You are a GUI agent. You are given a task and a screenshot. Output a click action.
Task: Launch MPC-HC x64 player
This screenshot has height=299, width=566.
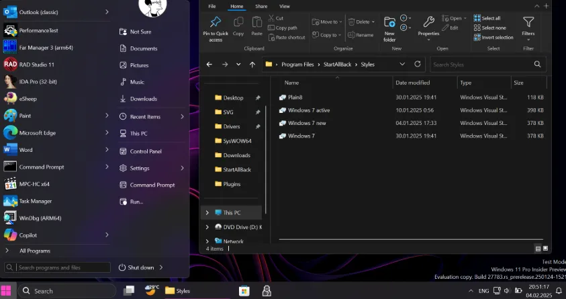coord(56,184)
